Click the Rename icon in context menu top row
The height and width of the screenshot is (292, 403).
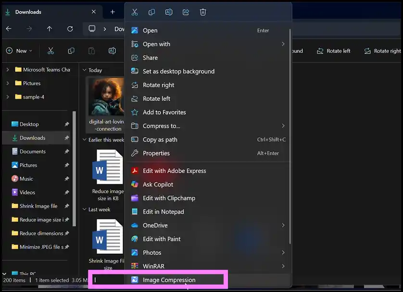[169, 12]
